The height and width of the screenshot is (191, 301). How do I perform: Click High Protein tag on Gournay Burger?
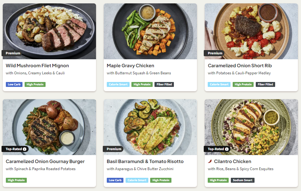point(16,180)
